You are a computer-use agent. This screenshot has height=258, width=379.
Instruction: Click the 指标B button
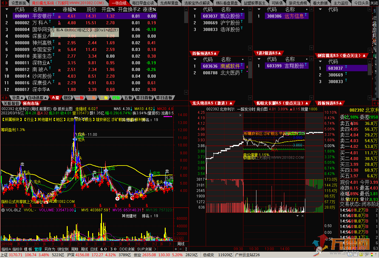tap(17, 249)
